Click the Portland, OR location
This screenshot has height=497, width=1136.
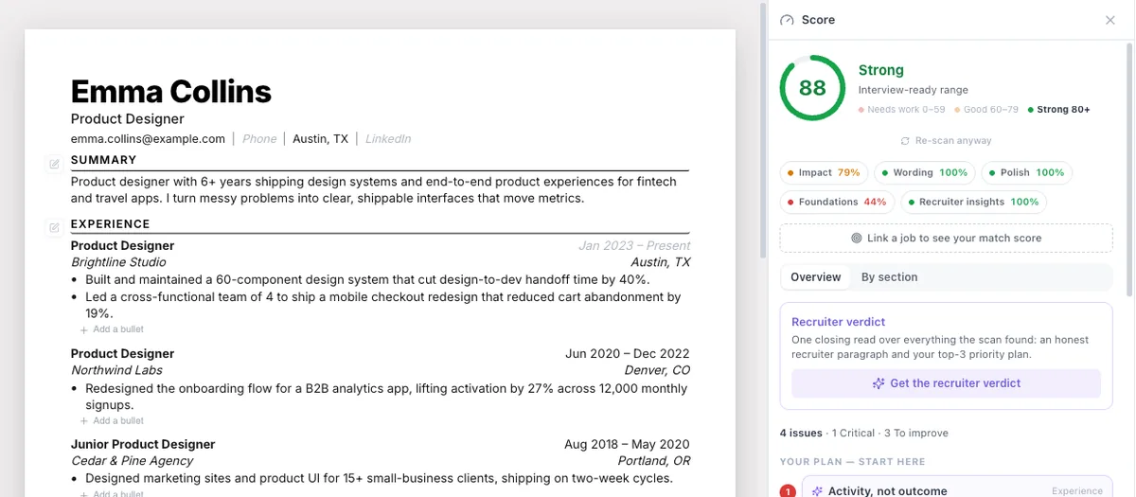tap(654, 461)
